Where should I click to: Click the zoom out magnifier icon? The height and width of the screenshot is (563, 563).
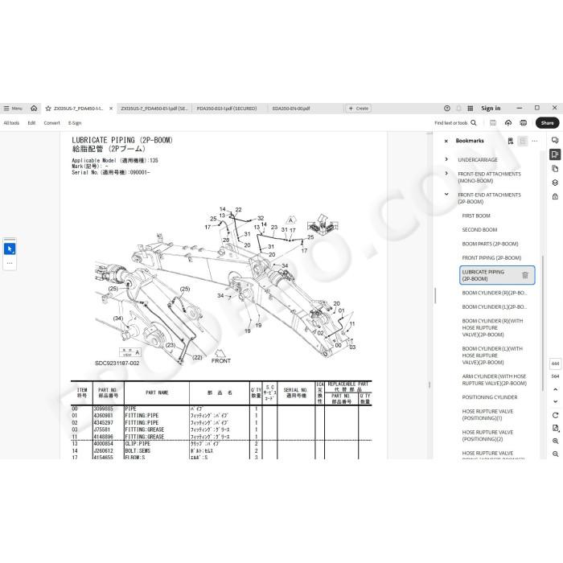click(x=555, y=454)
